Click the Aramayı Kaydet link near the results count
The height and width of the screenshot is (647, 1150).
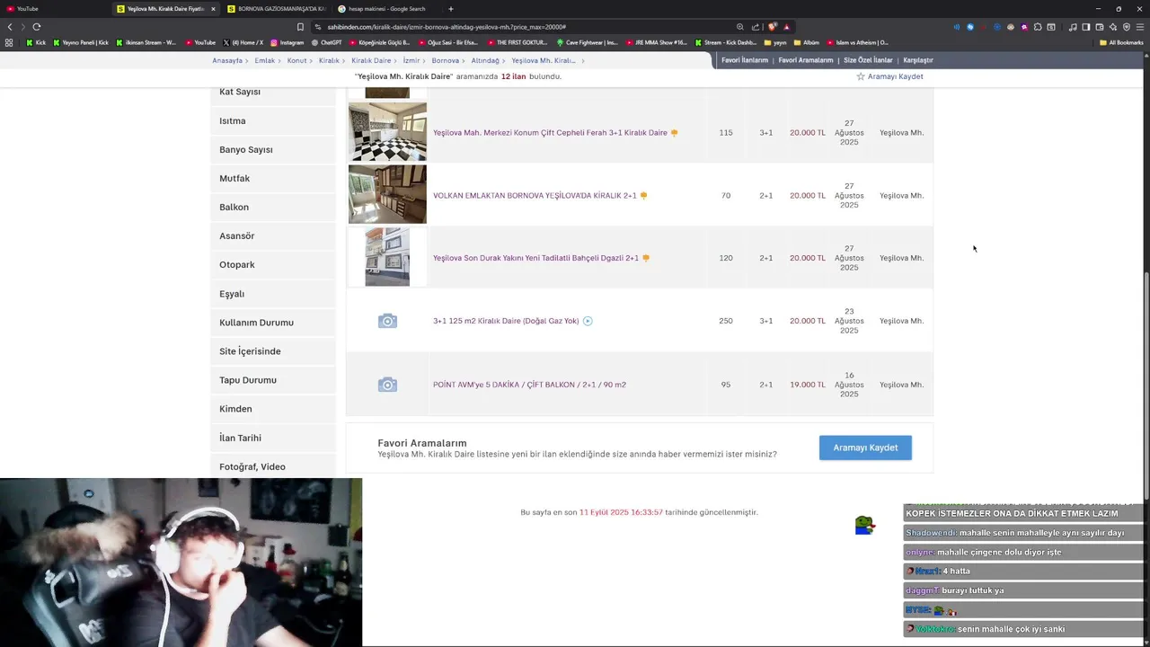[895, 76]
